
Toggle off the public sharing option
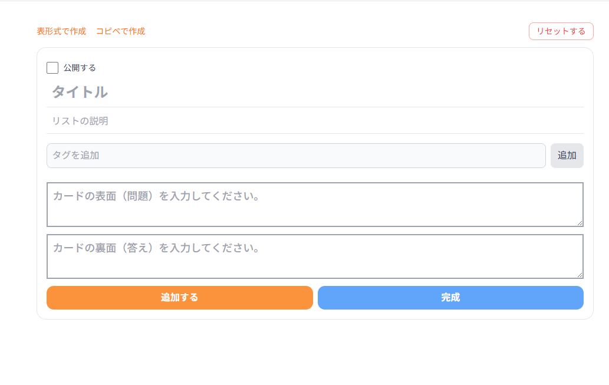52,67
